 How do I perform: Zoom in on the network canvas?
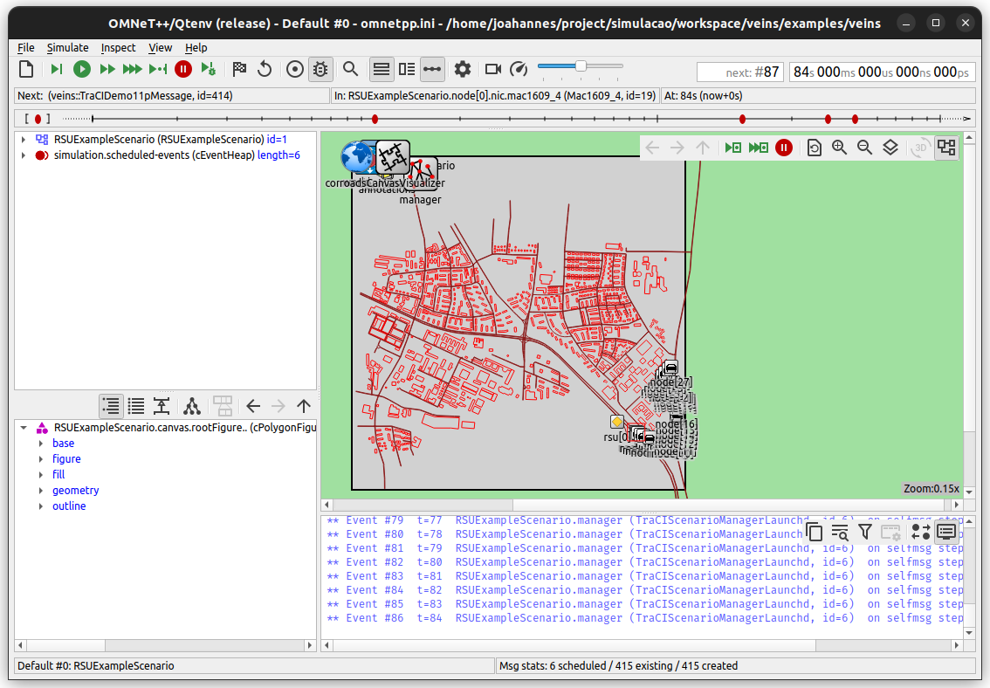(840, 148)
